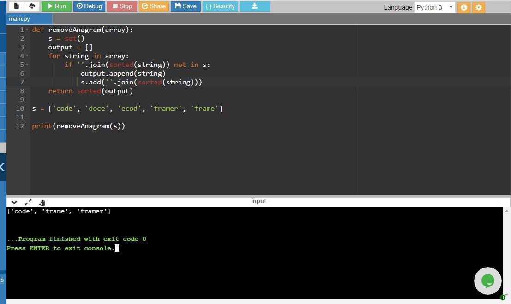Create a new file with the blank-page icon
The width and height of the screenshot is (511, 304).
[x=17, y=6]
